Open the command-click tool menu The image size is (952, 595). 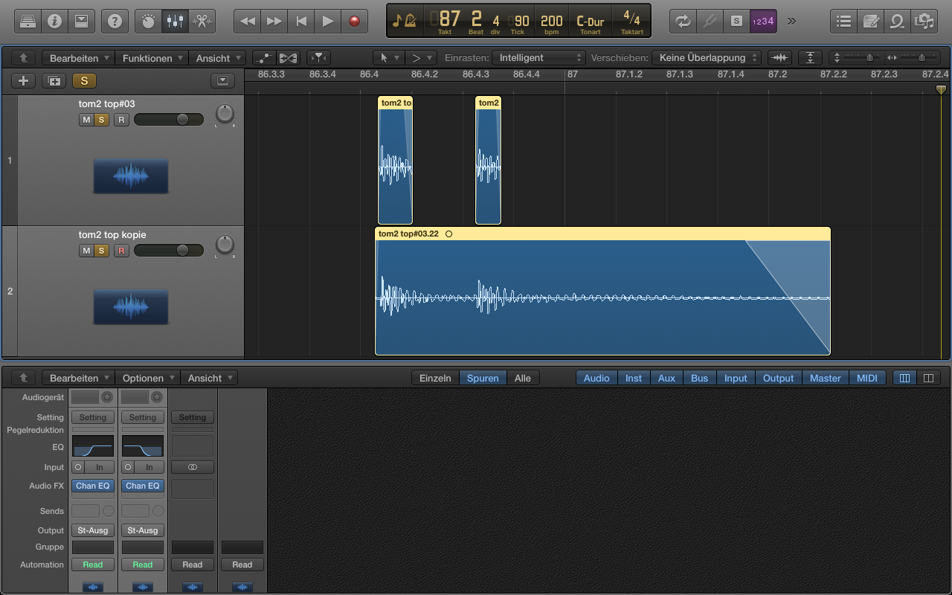[x=422, y=57]
